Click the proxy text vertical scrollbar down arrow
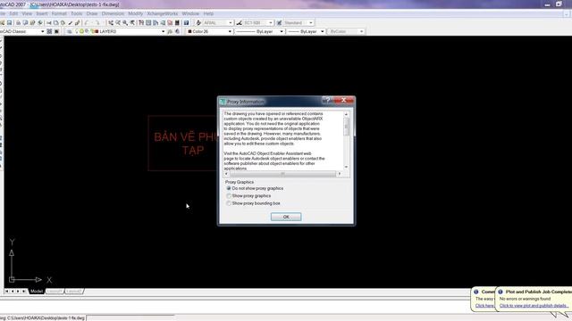This screenshot has width=572, height=321. tap(346, 167)
